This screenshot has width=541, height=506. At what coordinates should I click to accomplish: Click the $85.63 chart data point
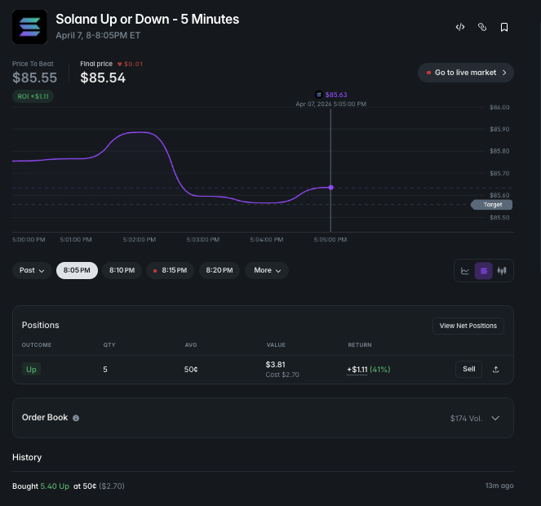pos(330,188)
